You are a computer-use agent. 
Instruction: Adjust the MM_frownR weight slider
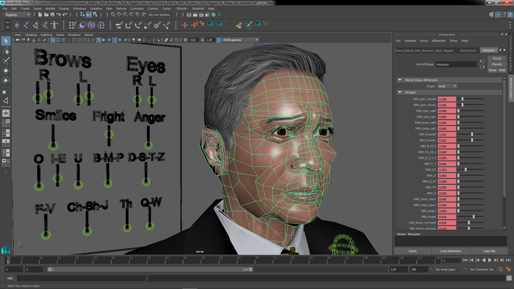[x=471, y=134]
